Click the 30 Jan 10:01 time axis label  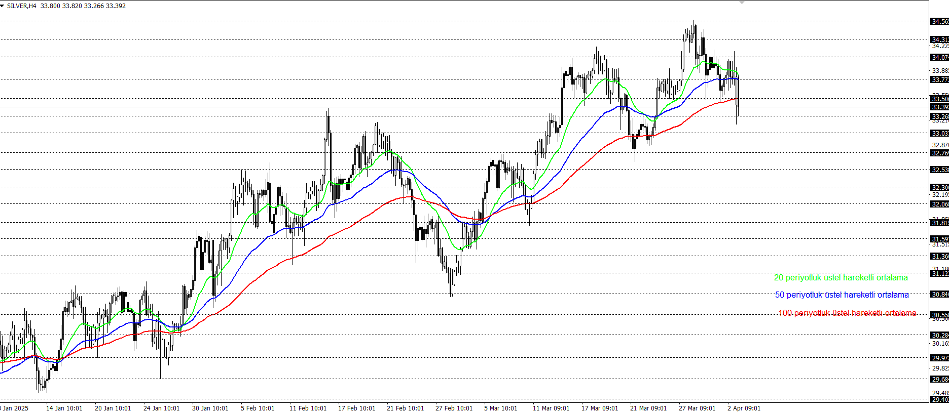pos(210,408)
